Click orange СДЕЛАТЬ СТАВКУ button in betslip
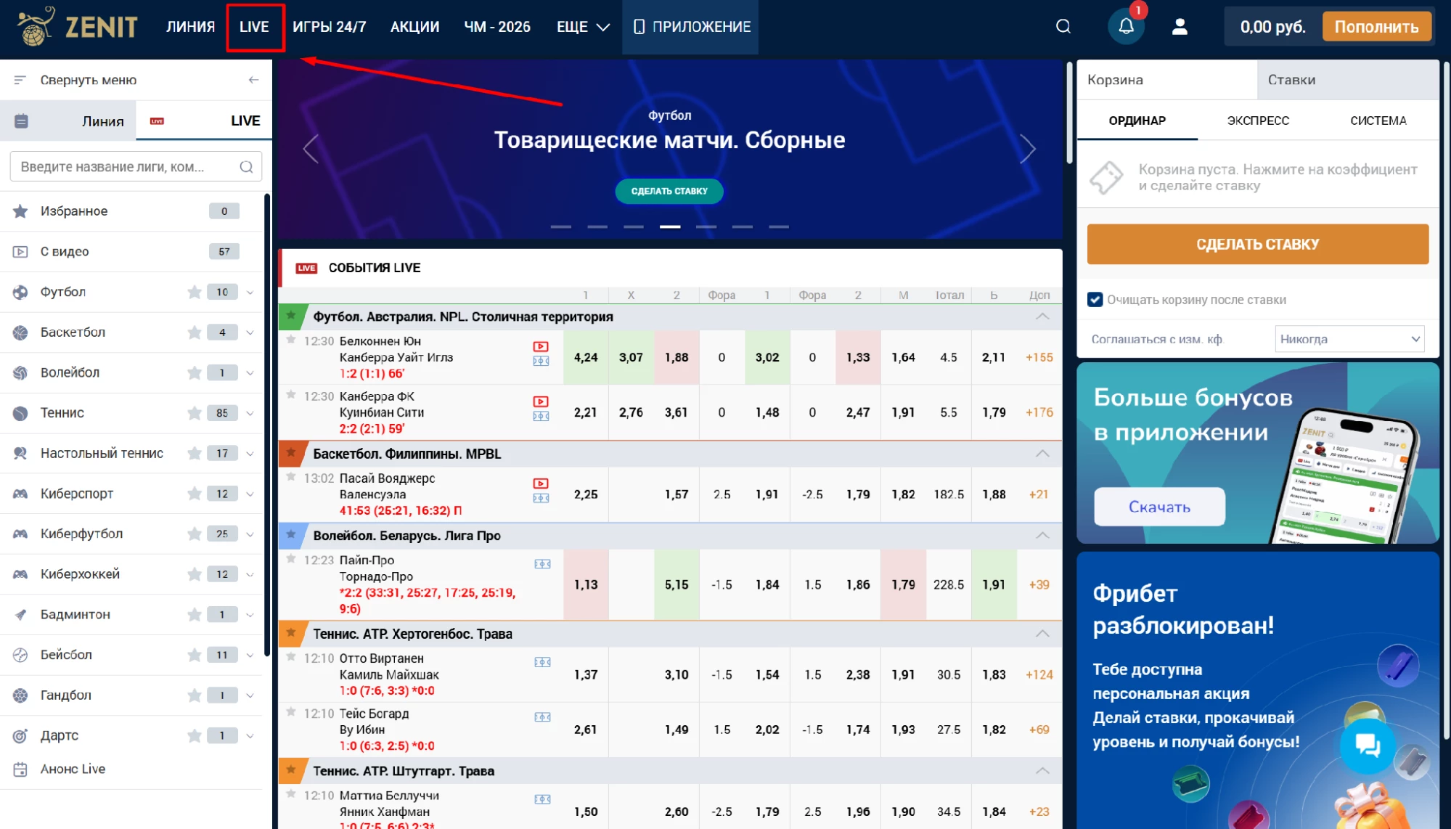Screen dimensions: 1451x829 [x=1257, y=244]
